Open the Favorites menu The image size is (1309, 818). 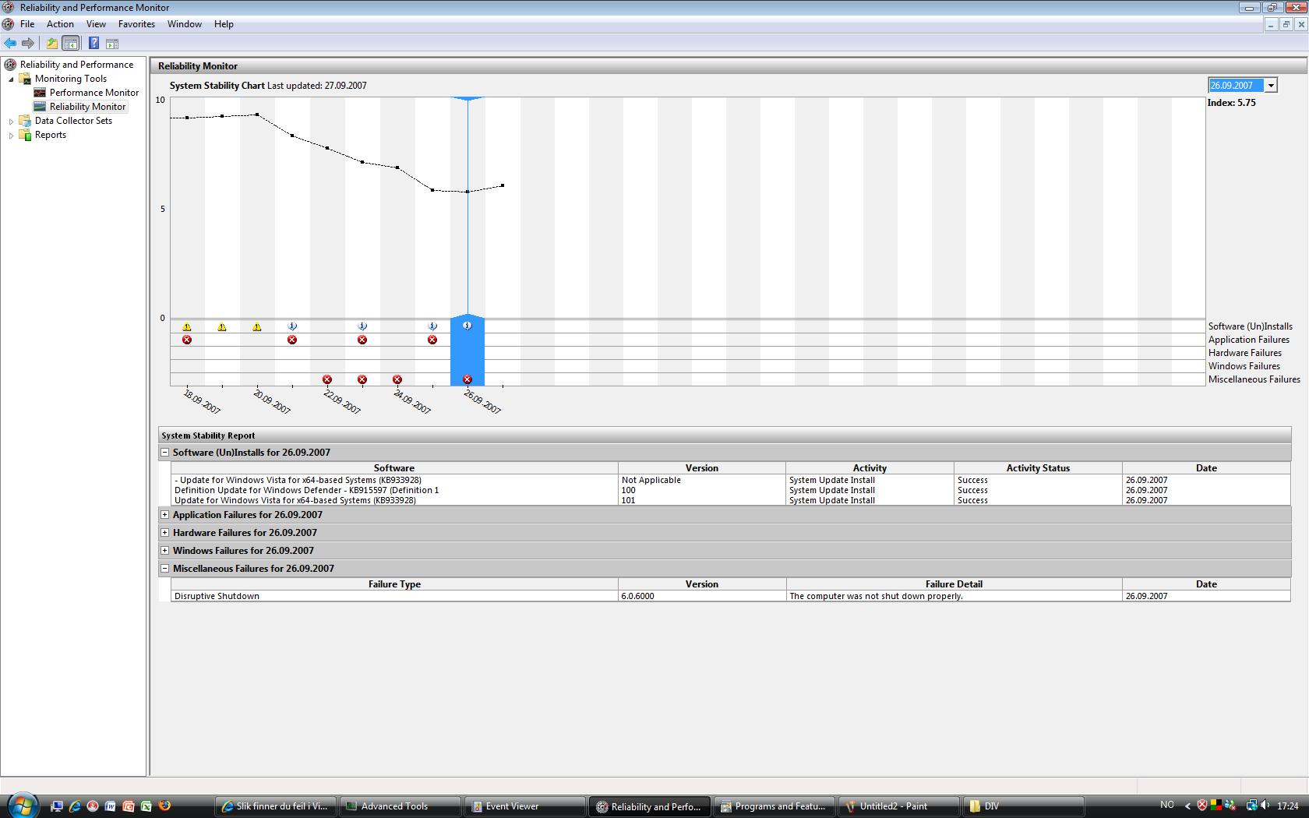pos(136,24)
